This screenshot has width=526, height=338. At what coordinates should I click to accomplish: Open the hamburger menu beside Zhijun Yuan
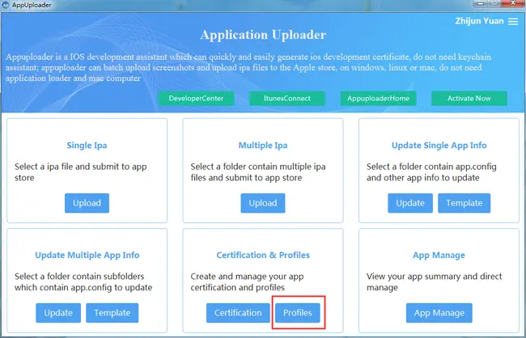tap(513, 22)
